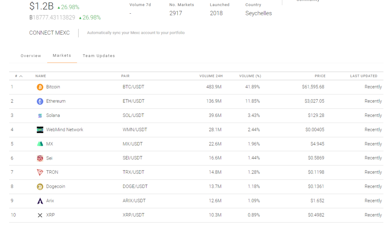Open the BTC/USDT pair link
Image resolution: width=391 pixels, height=225 pixels.
[133, 87]
